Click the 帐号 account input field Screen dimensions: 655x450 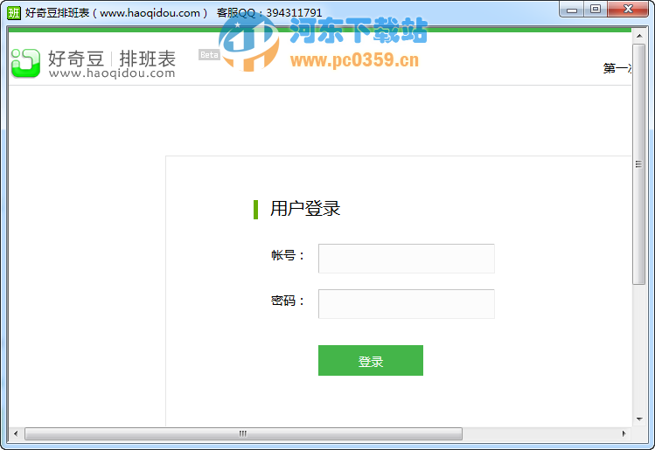(406, 259)
